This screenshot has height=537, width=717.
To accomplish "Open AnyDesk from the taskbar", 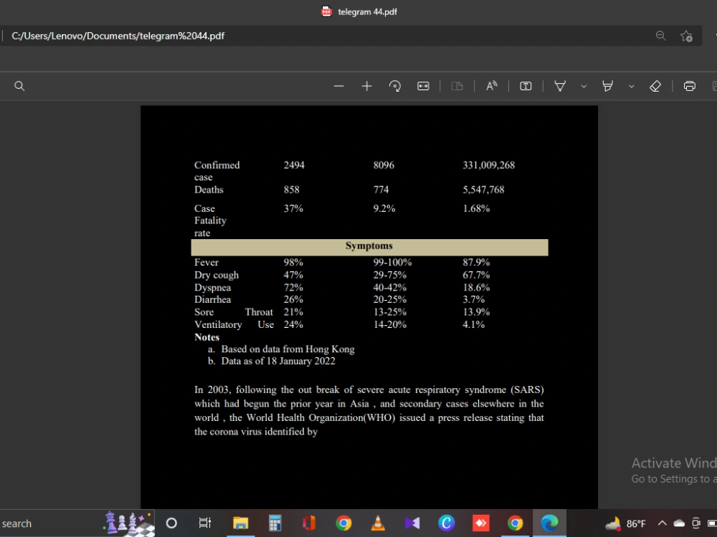I will [480, 523].
